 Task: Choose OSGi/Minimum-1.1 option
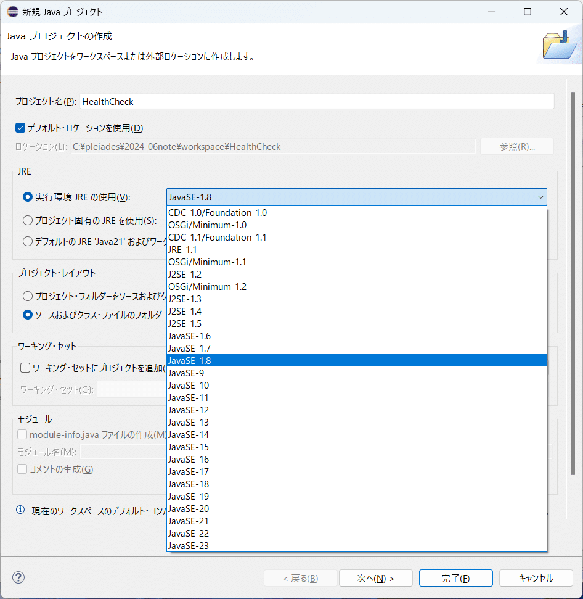pos(356,262)
